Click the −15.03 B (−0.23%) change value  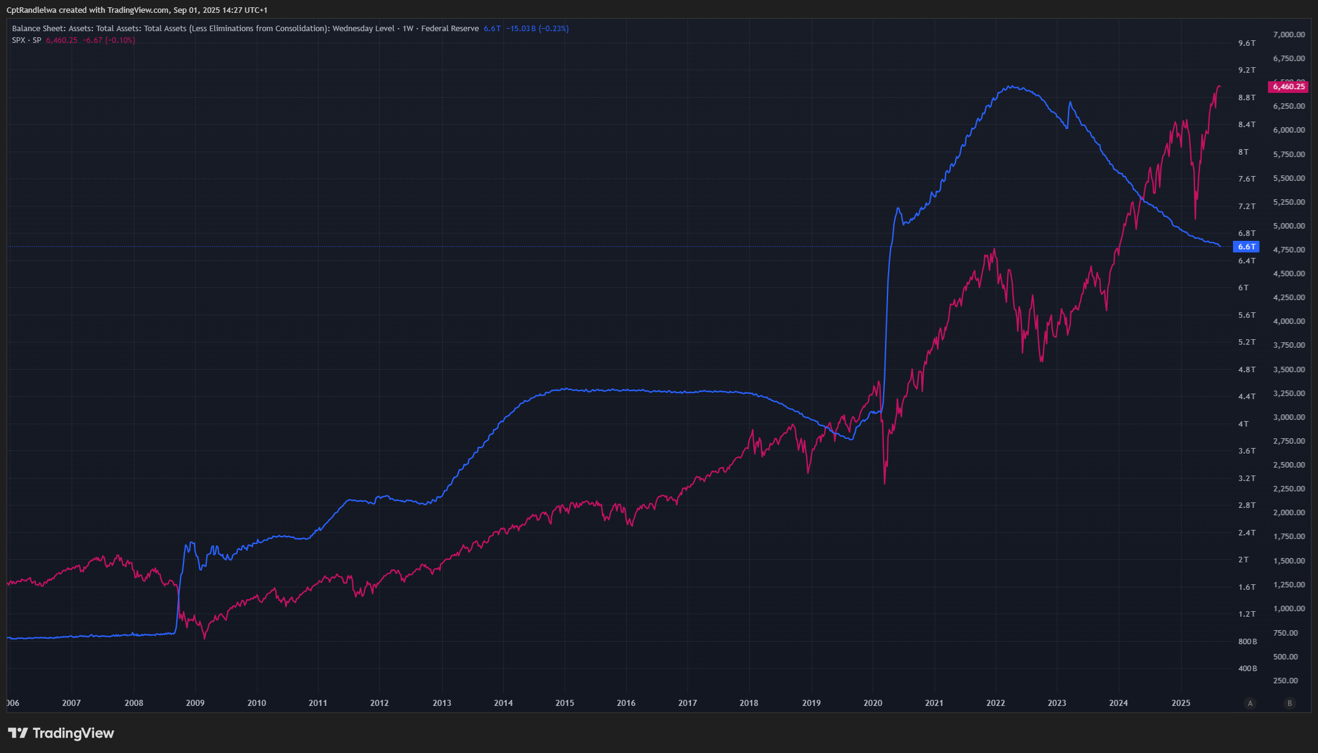[537, 29]
